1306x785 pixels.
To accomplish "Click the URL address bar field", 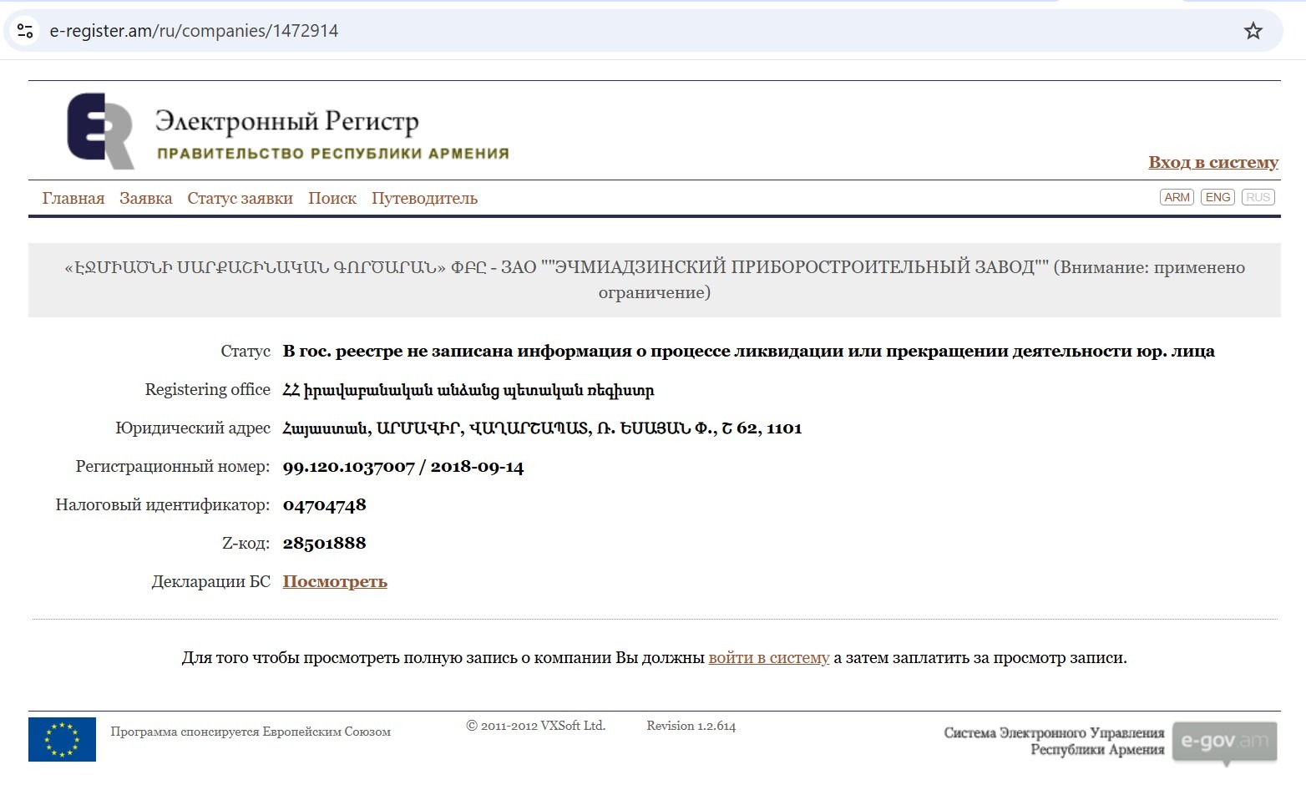I will pyautogui.click(x=585, y=31).
